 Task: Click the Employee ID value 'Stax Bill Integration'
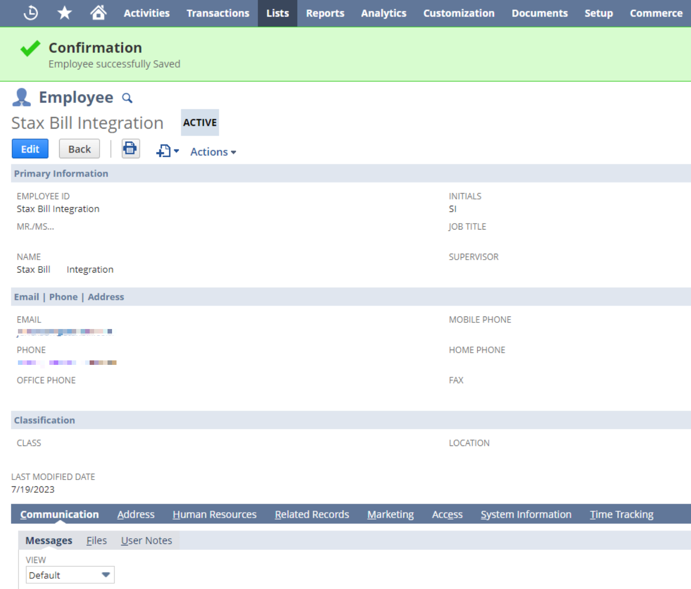click(x=58, y=209)
